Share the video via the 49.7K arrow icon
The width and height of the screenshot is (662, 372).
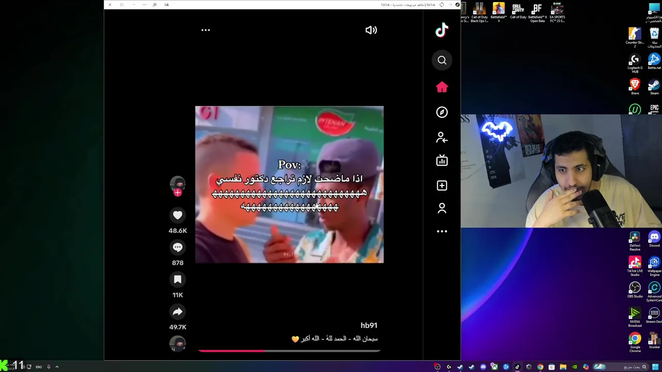(177, 312)
